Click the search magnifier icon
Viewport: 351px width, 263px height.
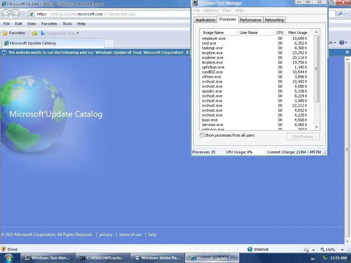pos(340,14)
